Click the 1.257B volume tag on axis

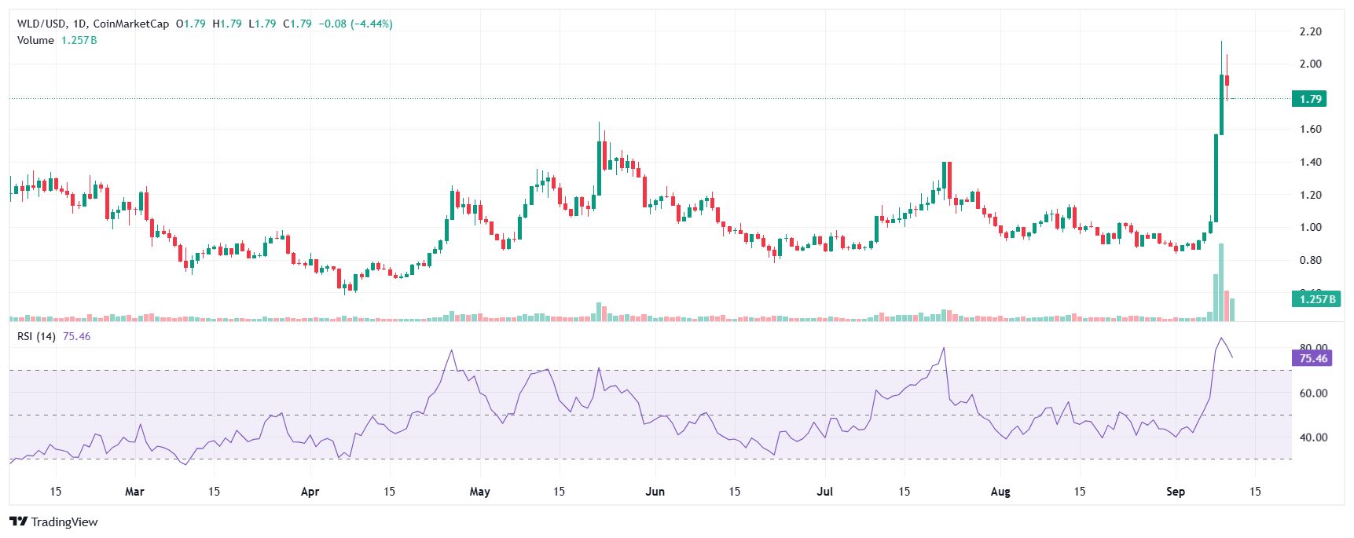pyautogui.click(x=1316, y=299)
